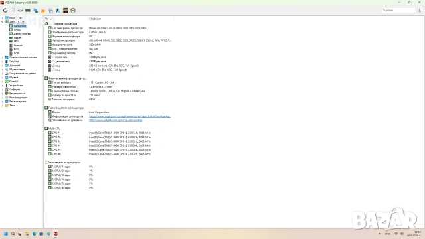Expand the DirectX tree node
The image size is (425, 239).
pyautogui.click(x=3, y=82)
